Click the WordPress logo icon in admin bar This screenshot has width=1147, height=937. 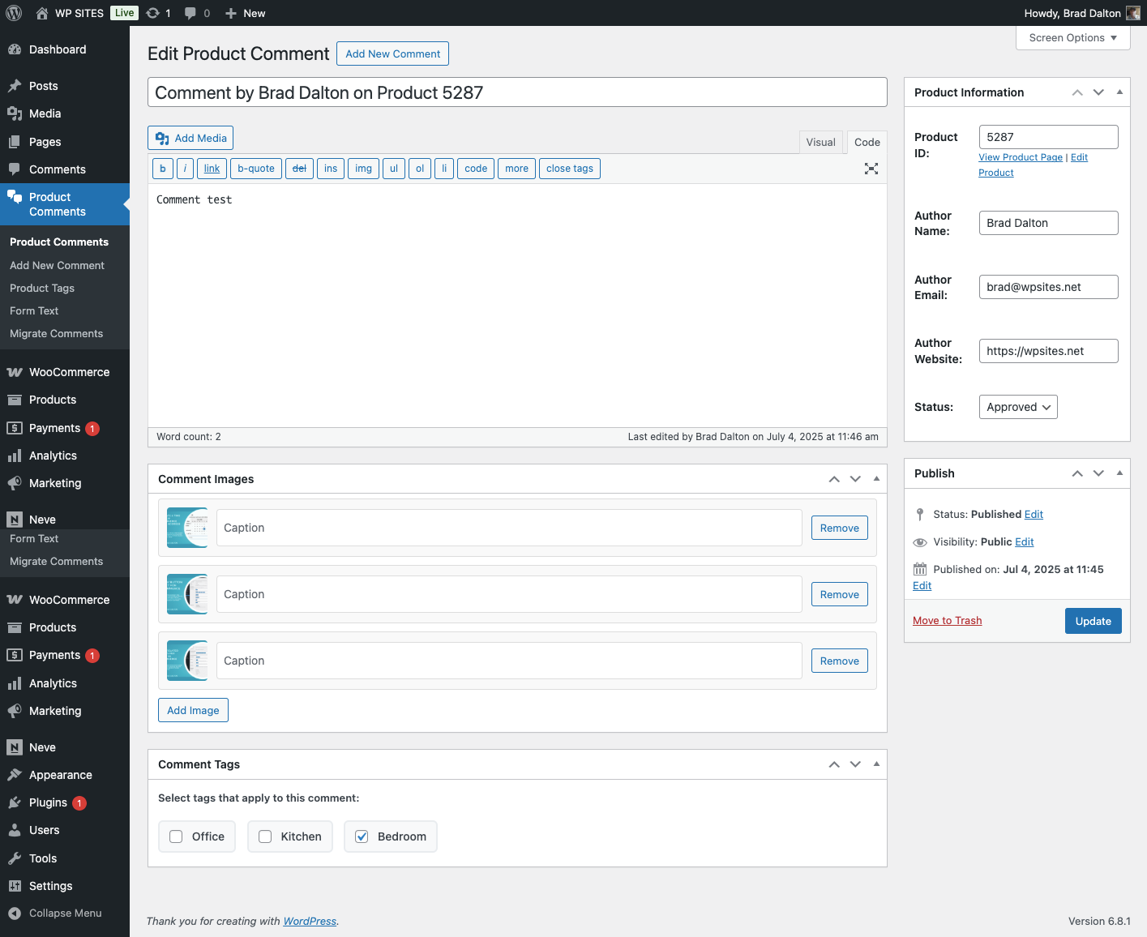(x=14, y=13)
